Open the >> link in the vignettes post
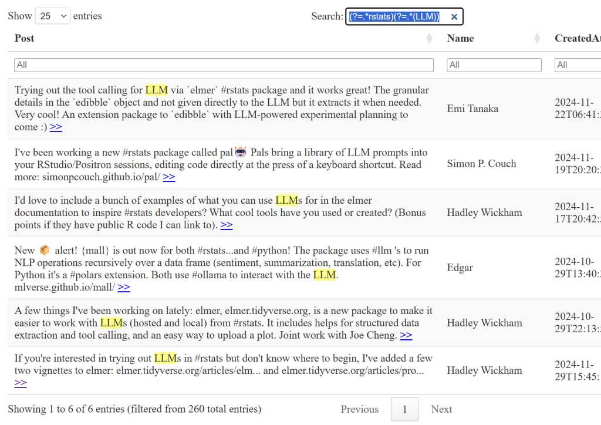Image resolution: width=601 pixels, height=425 pixels. [21, 383]
